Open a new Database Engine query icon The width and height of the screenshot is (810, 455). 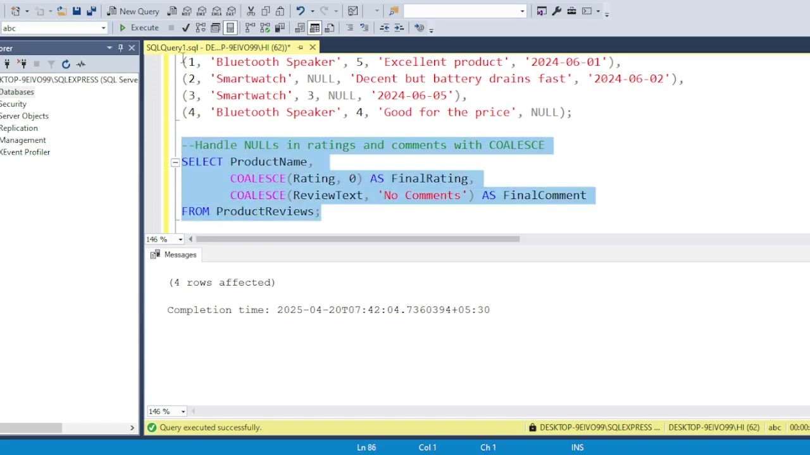point(172,11)
